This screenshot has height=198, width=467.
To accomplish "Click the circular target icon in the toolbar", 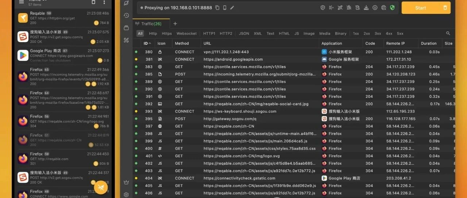I will pos(375,8).
